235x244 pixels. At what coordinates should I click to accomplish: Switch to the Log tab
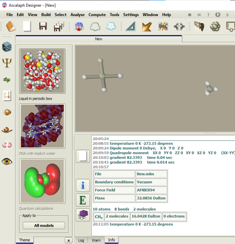click(81, 240)
